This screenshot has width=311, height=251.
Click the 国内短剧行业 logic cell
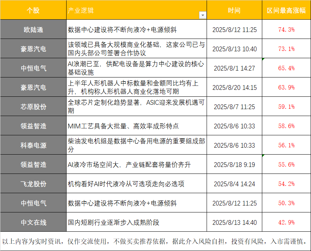point(136,222)
